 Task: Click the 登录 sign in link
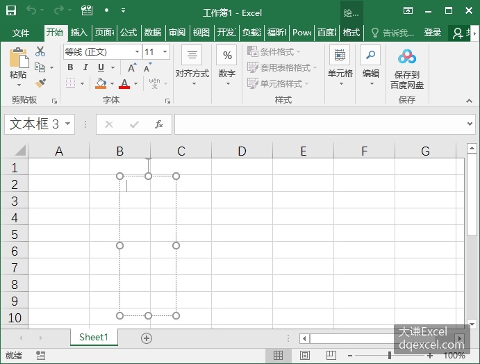click(433, 33)
